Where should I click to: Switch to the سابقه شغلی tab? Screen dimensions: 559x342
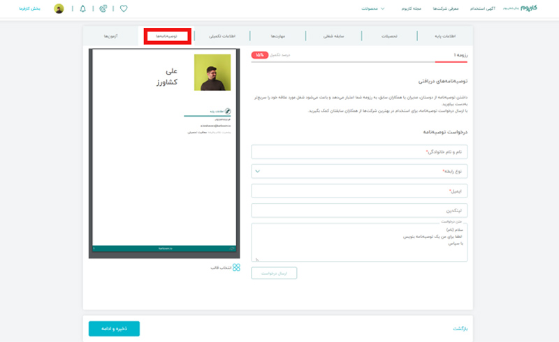pos(334,36)
